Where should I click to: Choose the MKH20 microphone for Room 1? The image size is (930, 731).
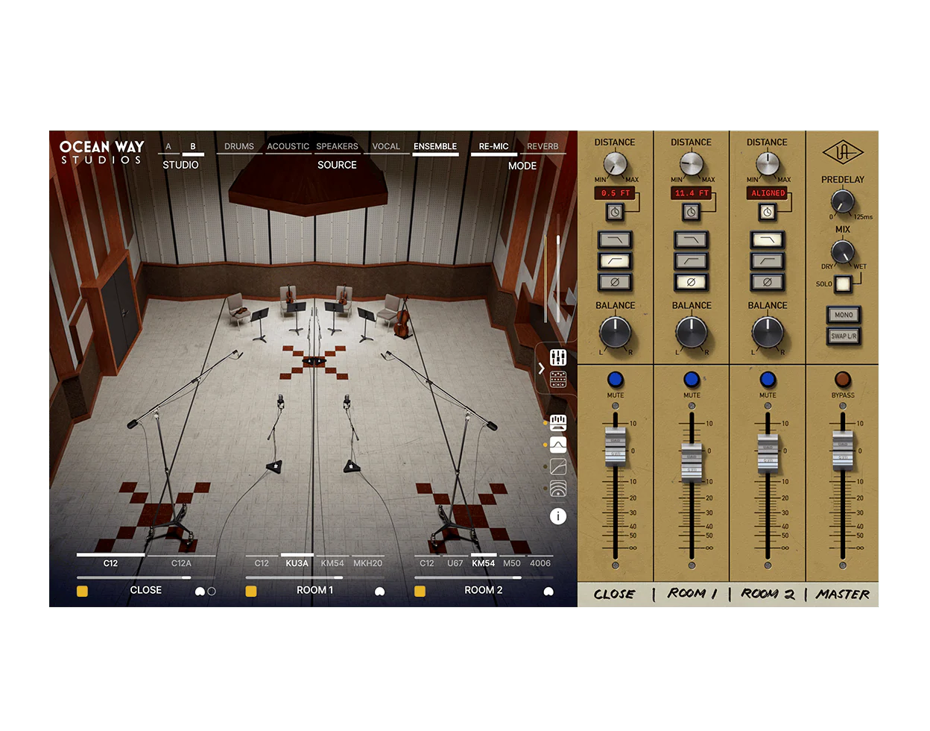[367, 563]
